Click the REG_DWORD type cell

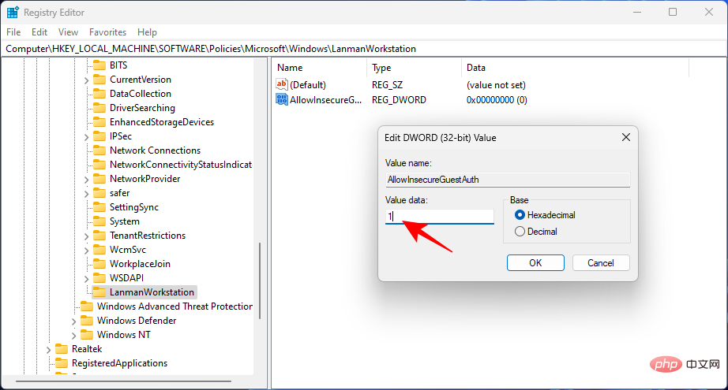399,99
